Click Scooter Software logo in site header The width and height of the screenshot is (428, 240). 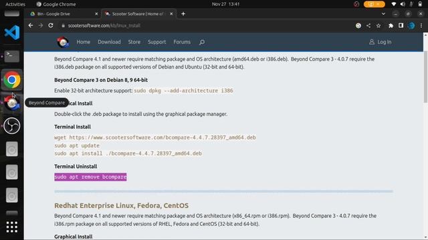63,42
